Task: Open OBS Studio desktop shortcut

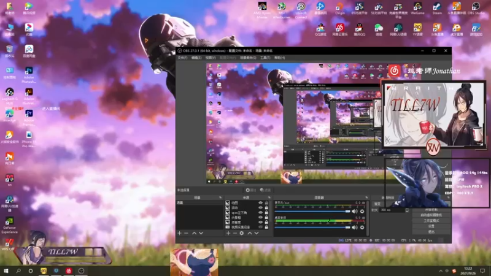Action: (x=476, y=9)
